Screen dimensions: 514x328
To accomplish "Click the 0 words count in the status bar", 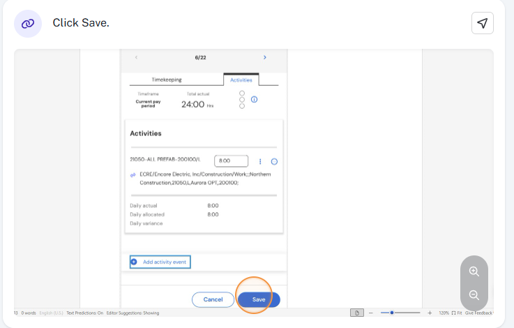I will [29, 313].
